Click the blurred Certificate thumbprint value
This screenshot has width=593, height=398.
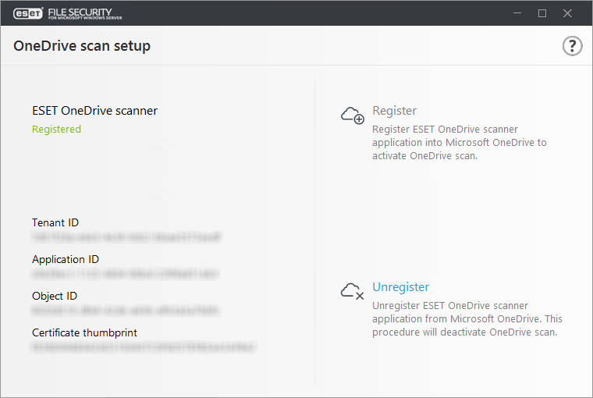(144, 347)
